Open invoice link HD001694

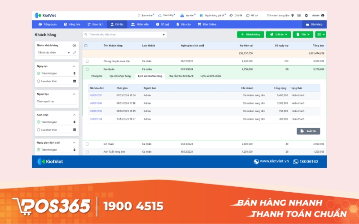[96, 119]
